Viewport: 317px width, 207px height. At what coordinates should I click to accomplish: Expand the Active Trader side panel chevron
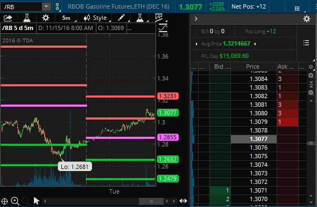(196, 19)
